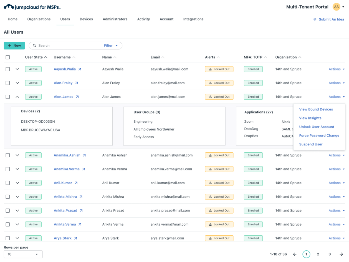Image resolution: width=349 pixels, height=262 pixels.
Task: Click the plus icon on the New button
Action: click(9, 46)
